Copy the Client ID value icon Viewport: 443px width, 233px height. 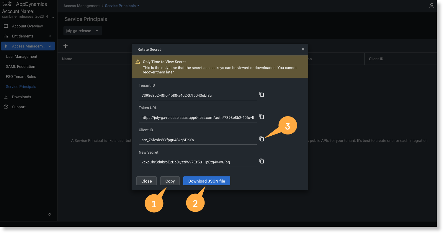[x=261, y=139]
